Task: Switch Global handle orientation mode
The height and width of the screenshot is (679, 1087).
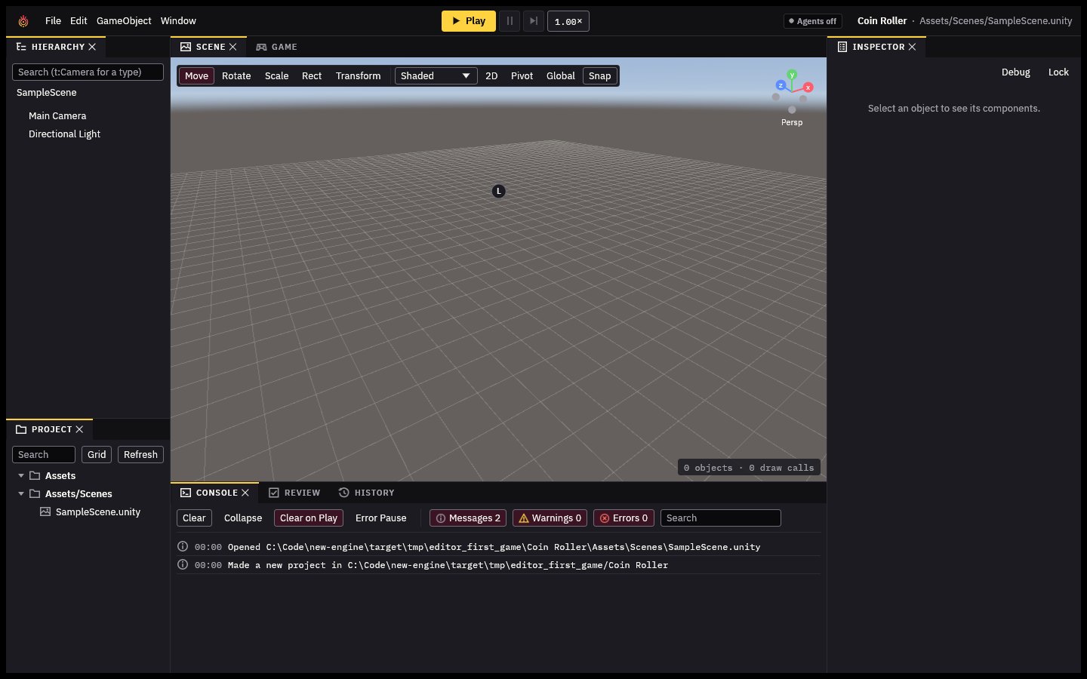Action: pyautogui.click(x=561, y=75)
